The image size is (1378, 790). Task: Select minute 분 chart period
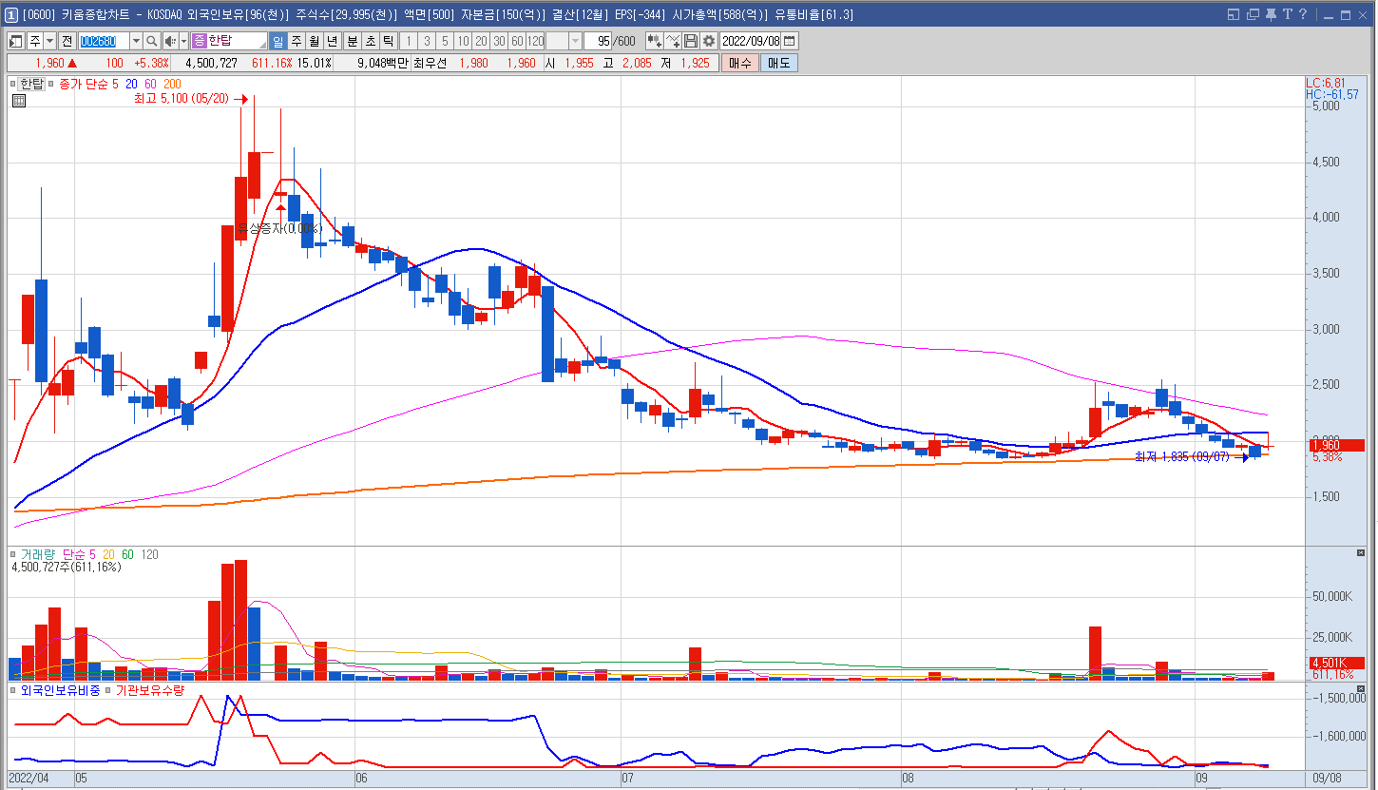(x=353, y=41)
